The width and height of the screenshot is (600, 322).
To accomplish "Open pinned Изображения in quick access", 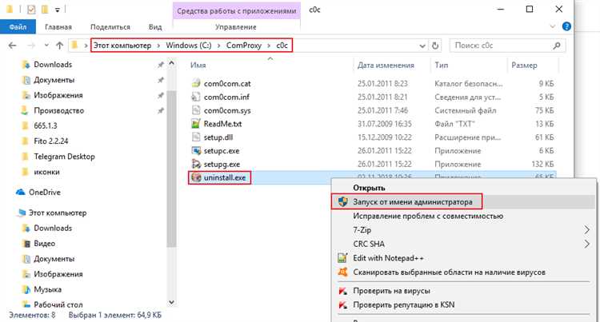I will click(x=58, y=95).
